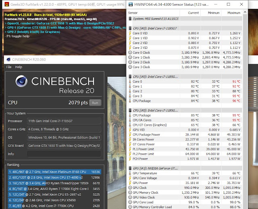Screen dimensions: 258x209
Task: Click the chip icon beside System: MSI Summit E15
Action: coord(130,19)
